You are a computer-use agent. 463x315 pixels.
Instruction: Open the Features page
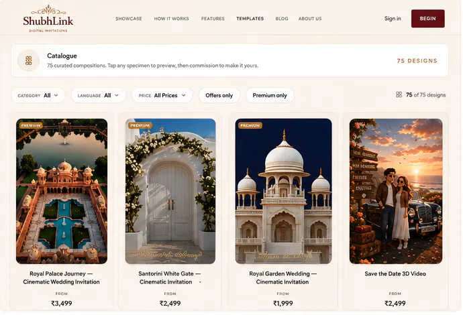(x=213, y=19)
